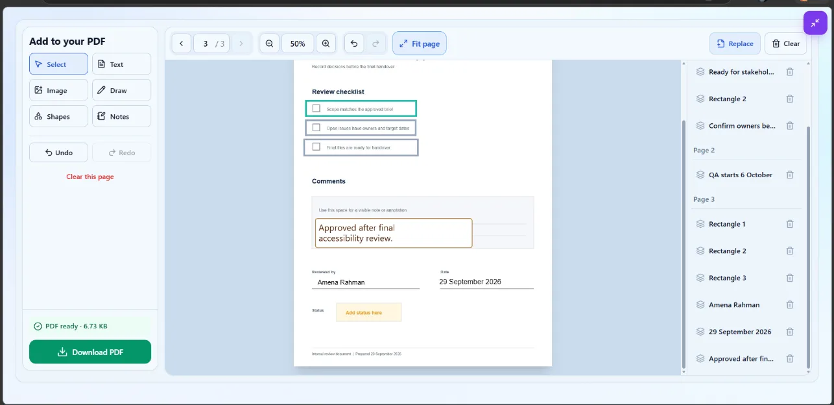The image size is (834, 405).
Task: Check Scope matches the approved brief box
Action: tap(316, 108)
